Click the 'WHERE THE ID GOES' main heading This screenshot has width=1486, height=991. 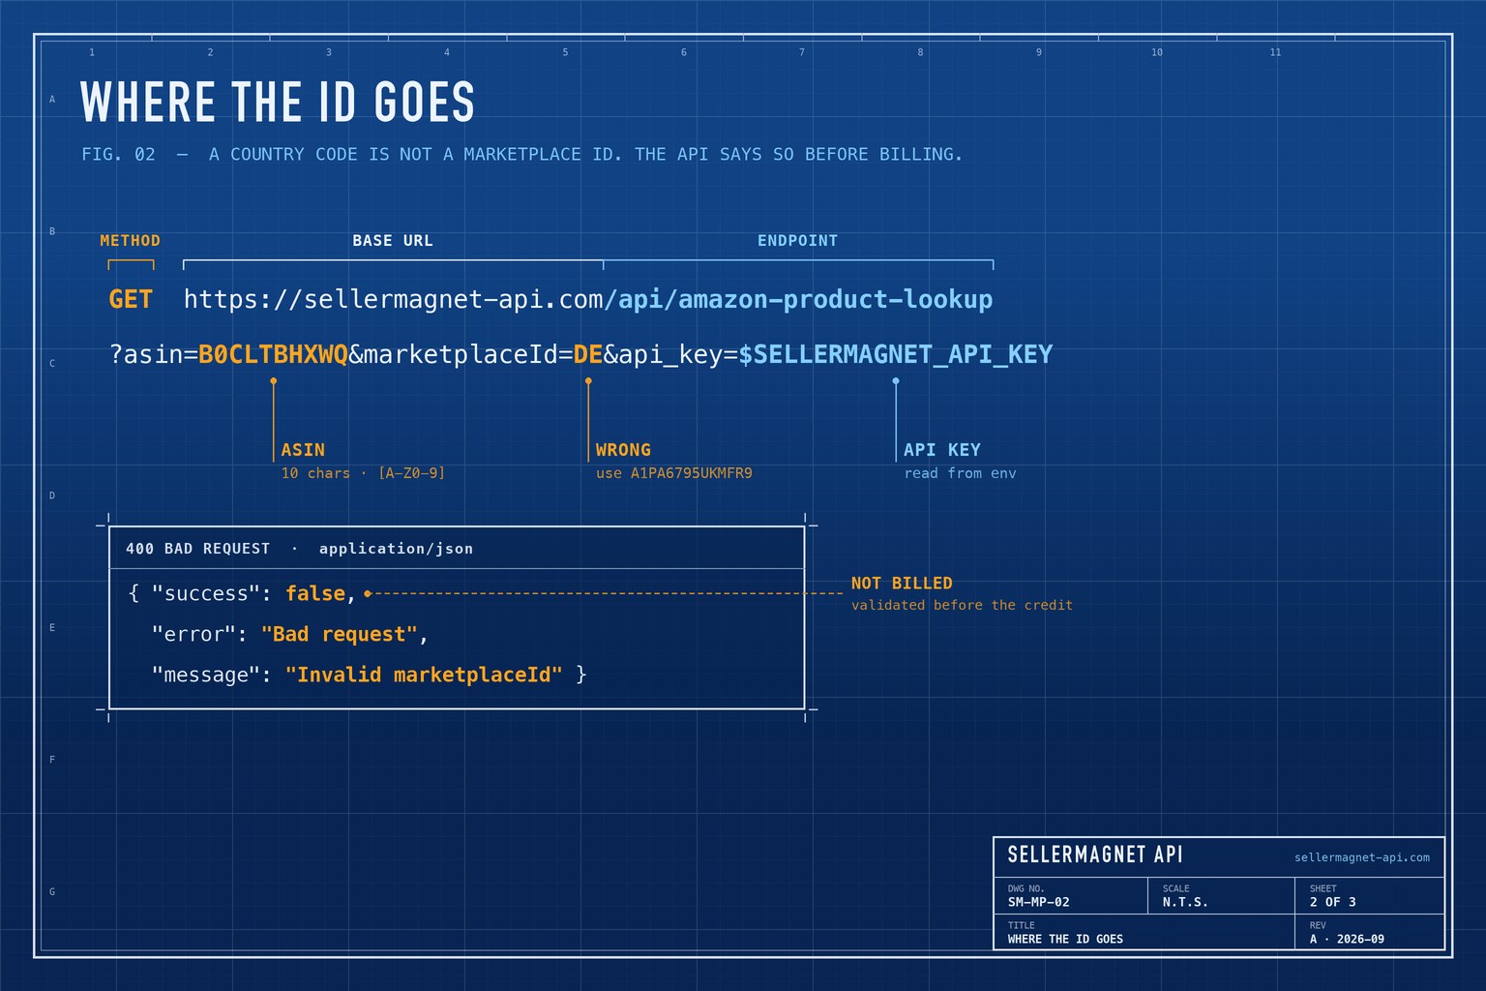(278, 103)
